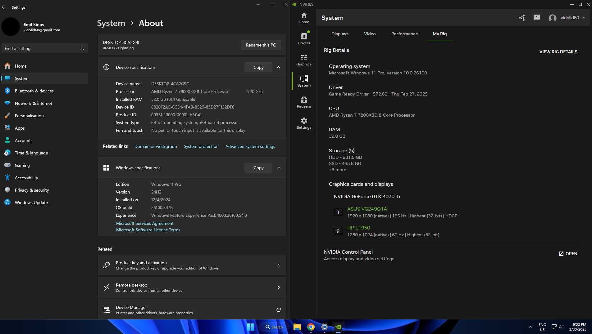
Task: Open vidolid60 account dropdown arrow
Action: tap(584, 18)
